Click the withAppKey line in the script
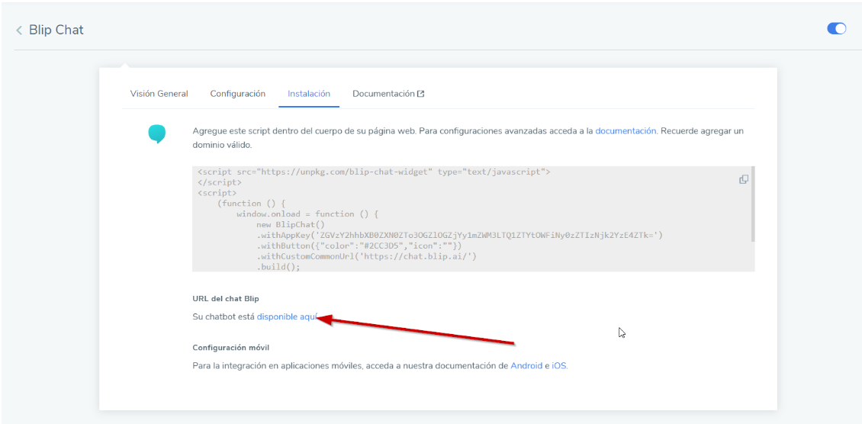This screenshot has height=424, width=862. [459, 236]
